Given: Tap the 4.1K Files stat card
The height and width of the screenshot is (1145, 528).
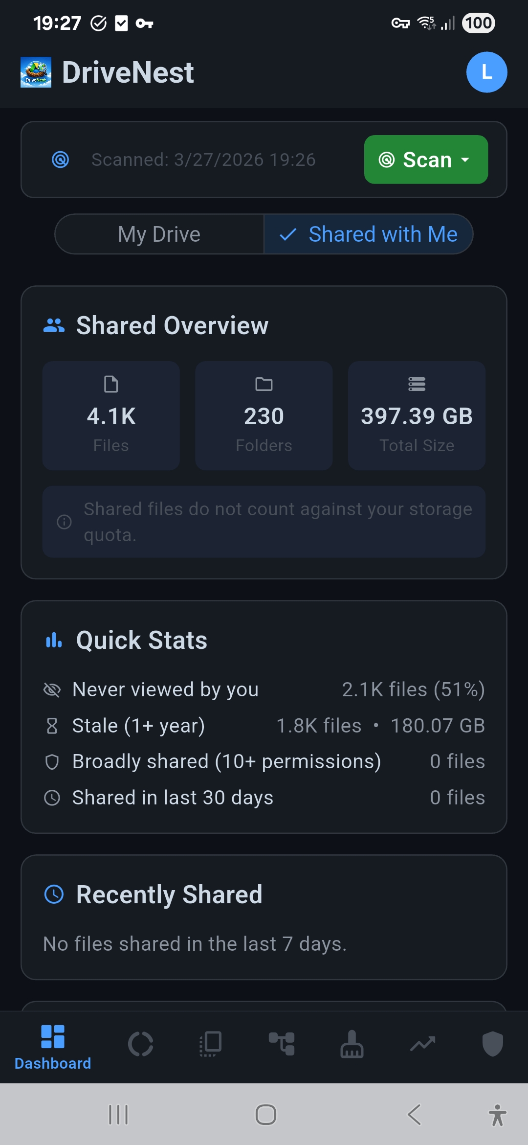Looking at the screenshot, I should (x=111, y=415).
